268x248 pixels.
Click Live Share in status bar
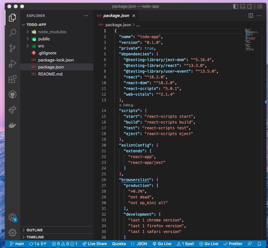click(95, 244)
